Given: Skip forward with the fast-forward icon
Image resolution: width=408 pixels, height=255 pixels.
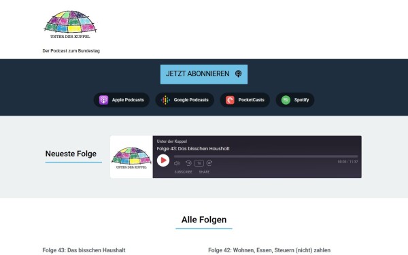Looking at the screenshot, I should 209,163.
